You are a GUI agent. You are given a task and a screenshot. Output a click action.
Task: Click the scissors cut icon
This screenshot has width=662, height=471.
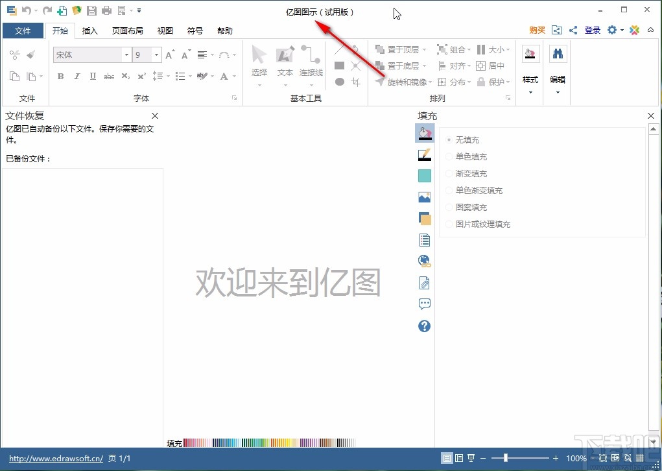click(15, 54)
